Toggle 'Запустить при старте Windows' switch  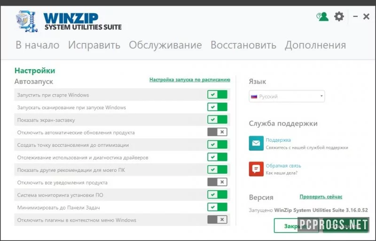click(x=217, y=95)
